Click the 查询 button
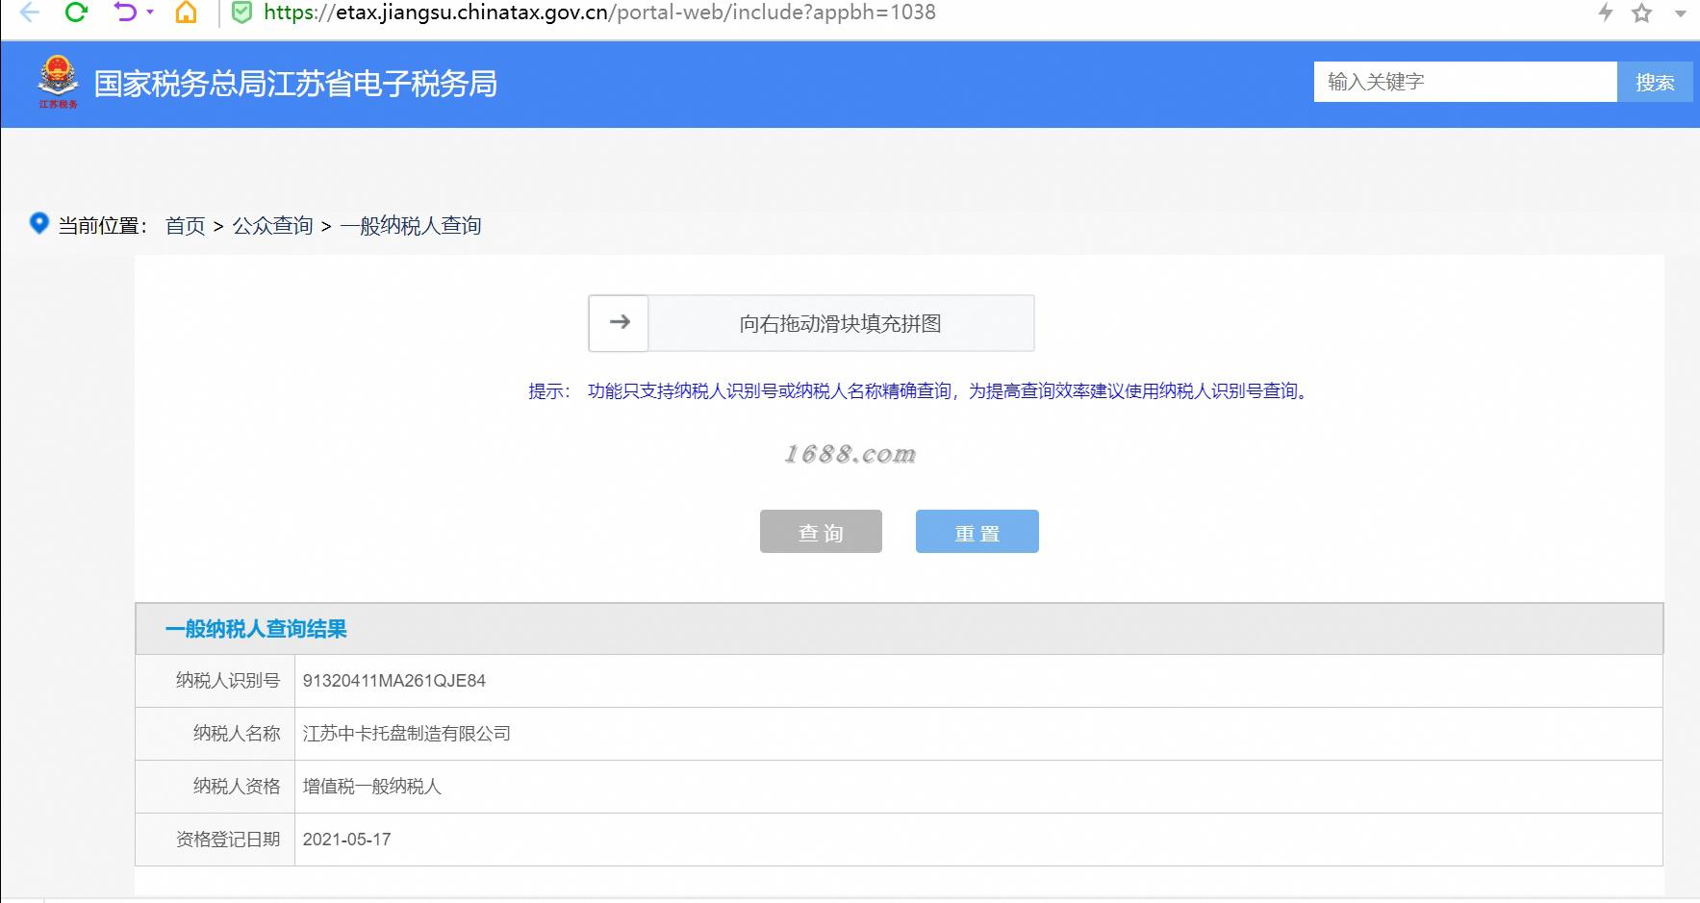The width and height of the screenshot is (1700, 903). click(x=821, y=532)
